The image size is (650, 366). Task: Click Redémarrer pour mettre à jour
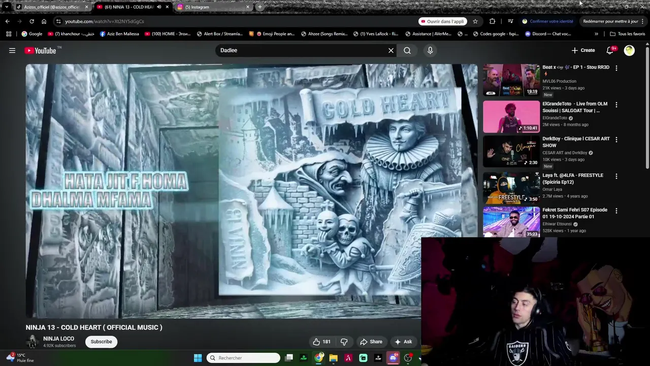[x=610, y=21]
